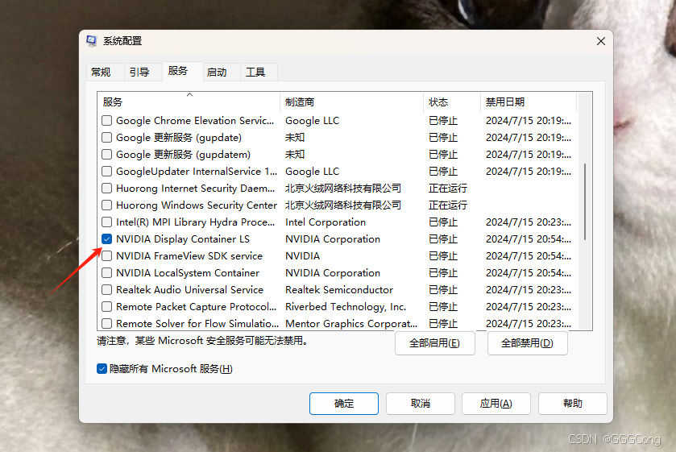Screen dimensions: 676x452
Task: Cancel with the 取消 button
Action: [x=421, y=404]
